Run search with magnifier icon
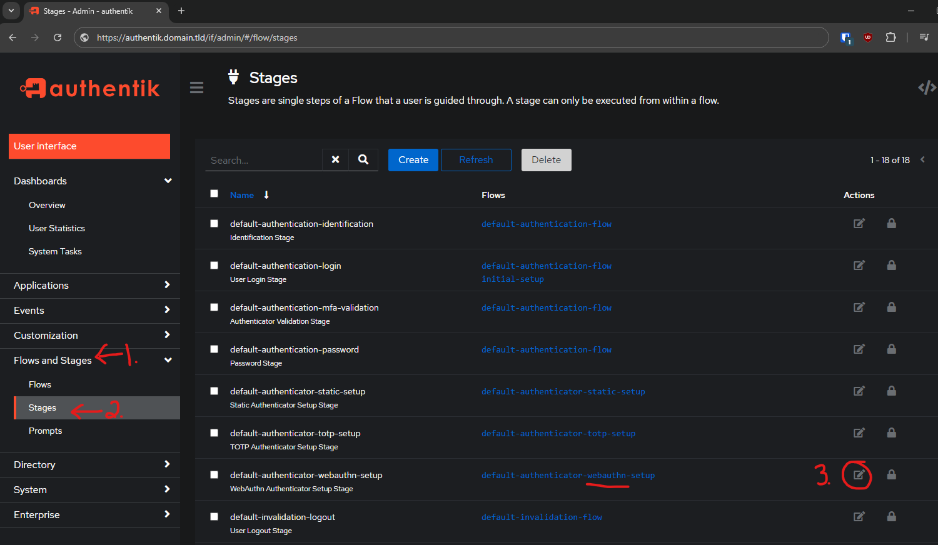The image size is (938, 545). pos(363,159)
